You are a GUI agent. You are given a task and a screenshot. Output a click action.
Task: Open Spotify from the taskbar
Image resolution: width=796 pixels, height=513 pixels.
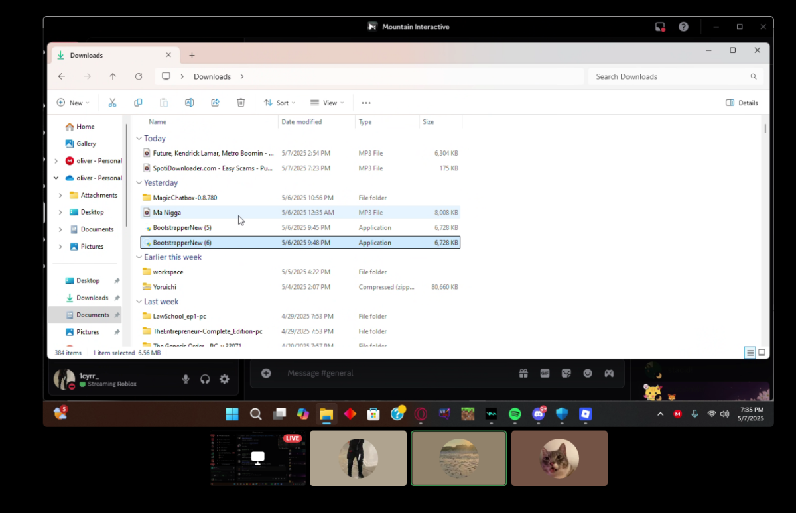point(515,414)
